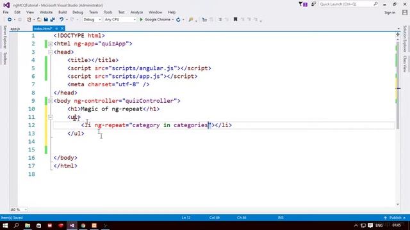Click the Quick Launch magnifier icon
This screenshot has width=410, height=230.
(376, 4)
